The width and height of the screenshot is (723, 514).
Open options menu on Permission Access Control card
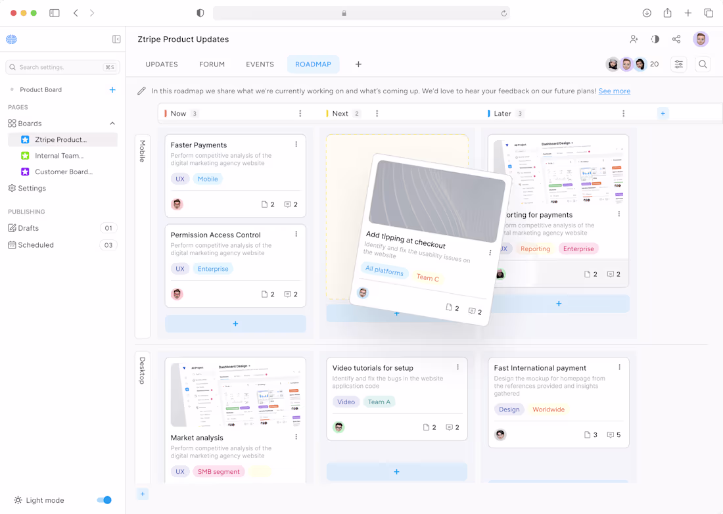point(296,233)
